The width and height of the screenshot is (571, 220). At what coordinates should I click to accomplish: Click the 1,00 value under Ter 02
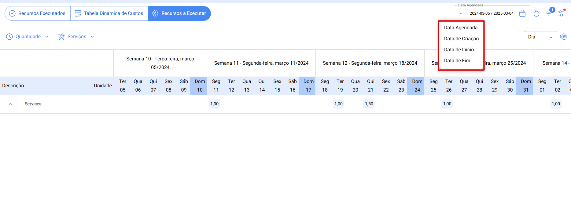(x=556, y=104)
